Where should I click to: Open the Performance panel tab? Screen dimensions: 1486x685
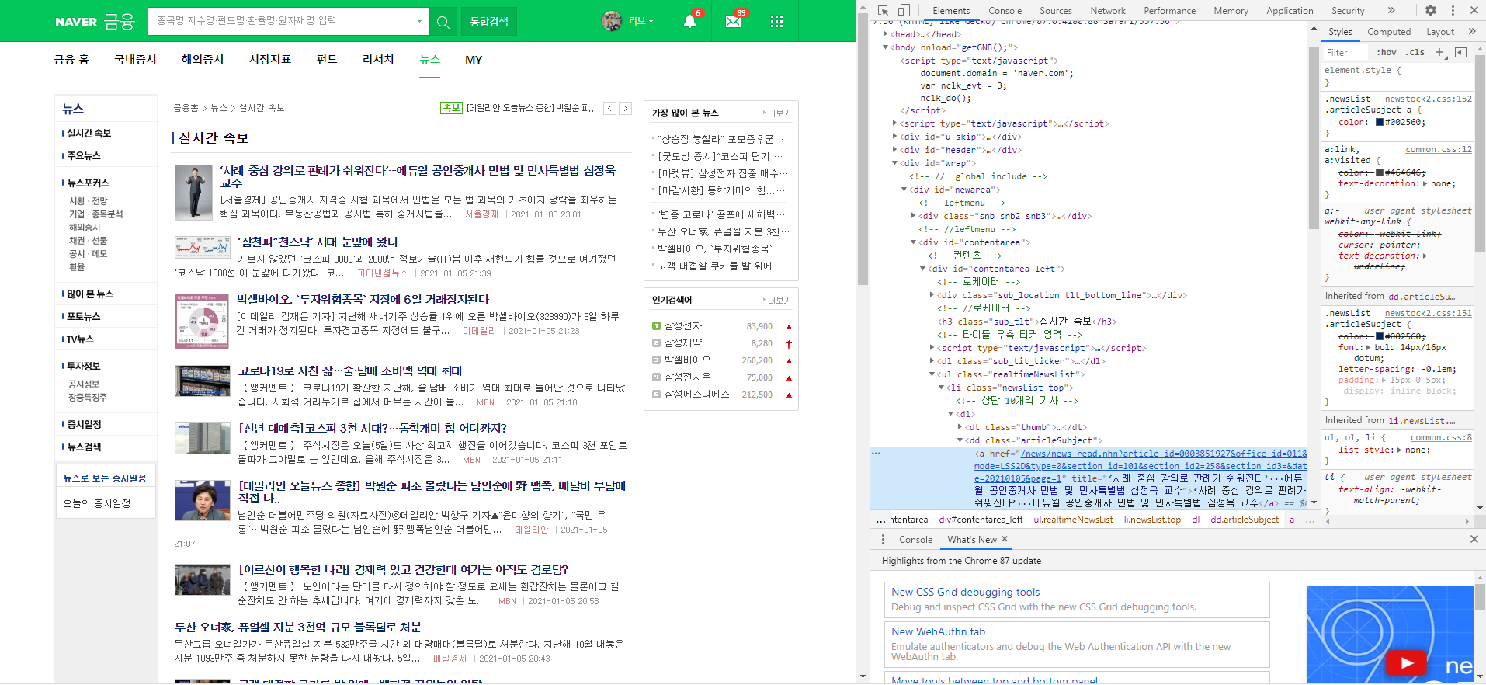click(1169, 11)
